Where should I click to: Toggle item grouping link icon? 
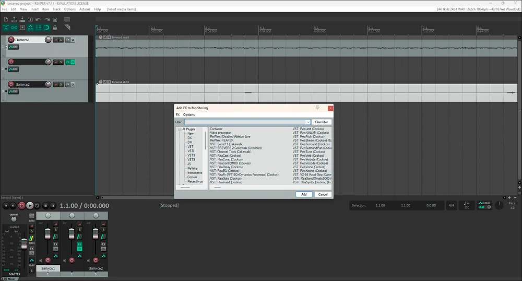pyautogui.click(x=14, y=28)
